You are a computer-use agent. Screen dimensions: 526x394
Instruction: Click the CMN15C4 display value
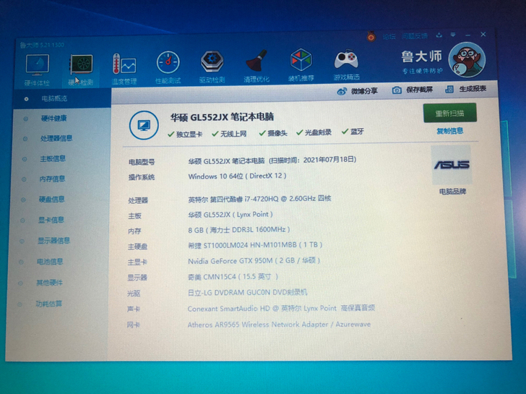coord(233,277)
